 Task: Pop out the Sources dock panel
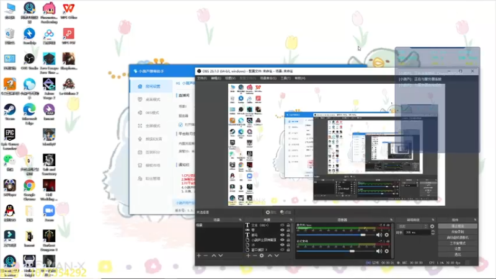click(x=291, y=219)
